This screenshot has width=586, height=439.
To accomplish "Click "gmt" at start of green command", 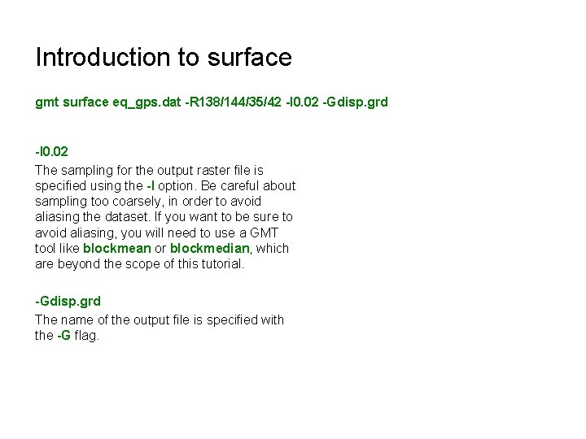I will [x=46, y=103].
